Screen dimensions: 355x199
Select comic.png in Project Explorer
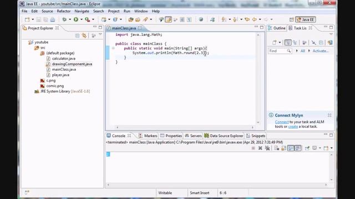tap(55, 86)
